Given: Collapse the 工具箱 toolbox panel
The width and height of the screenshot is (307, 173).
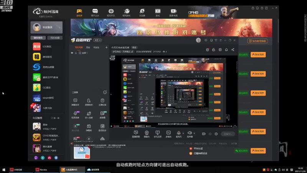Looking at the screenshot, I should click(105, 92).
